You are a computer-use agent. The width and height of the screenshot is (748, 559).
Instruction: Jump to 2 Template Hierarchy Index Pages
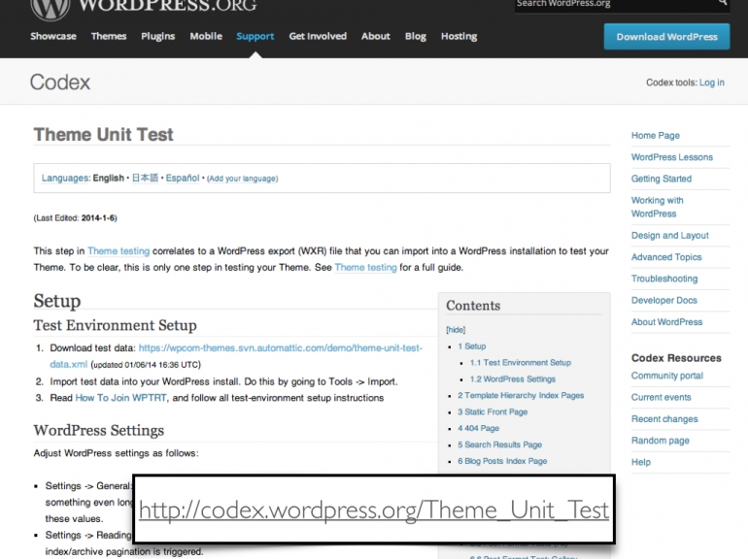click(521, 396)
